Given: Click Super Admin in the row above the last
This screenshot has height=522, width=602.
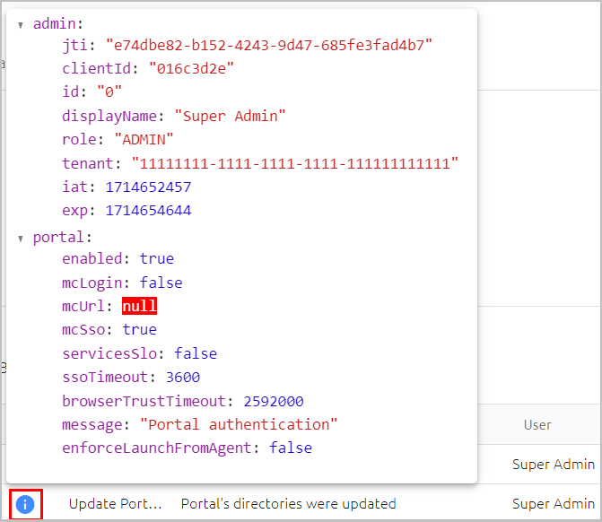Looking at the screenshot, I should 554,465.
